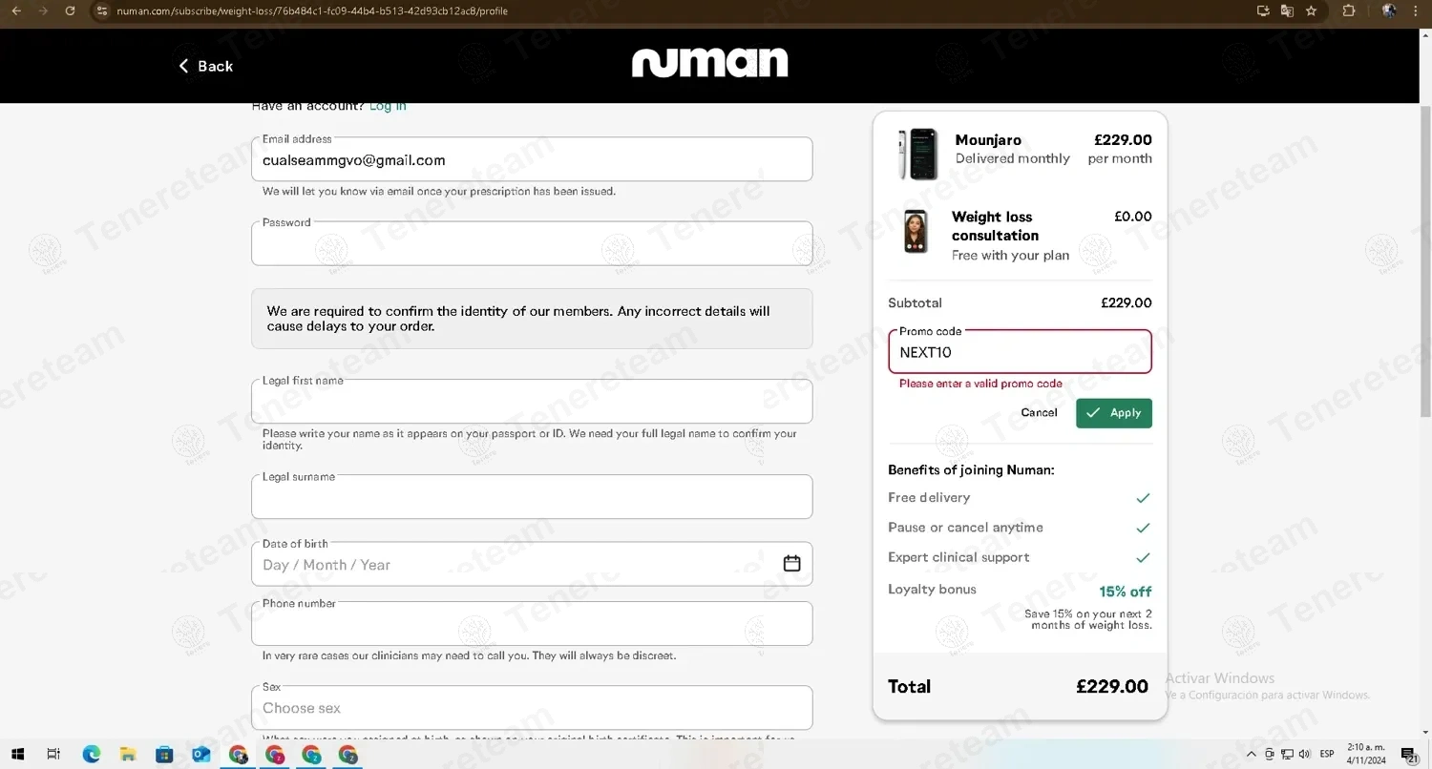Bookmark this page with the star icon
1432x769 pixels.
coord(1311,10)
